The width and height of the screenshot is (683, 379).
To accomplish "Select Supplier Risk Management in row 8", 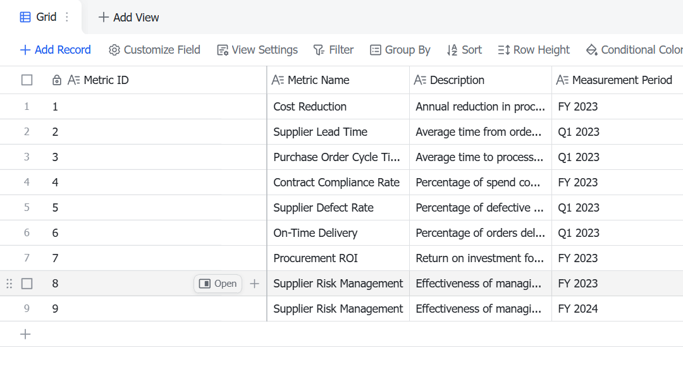I will click(338, 284).
